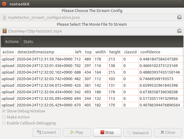Sort by the confidence column header
Screen dimensions: 184x139
pos(160,52)
